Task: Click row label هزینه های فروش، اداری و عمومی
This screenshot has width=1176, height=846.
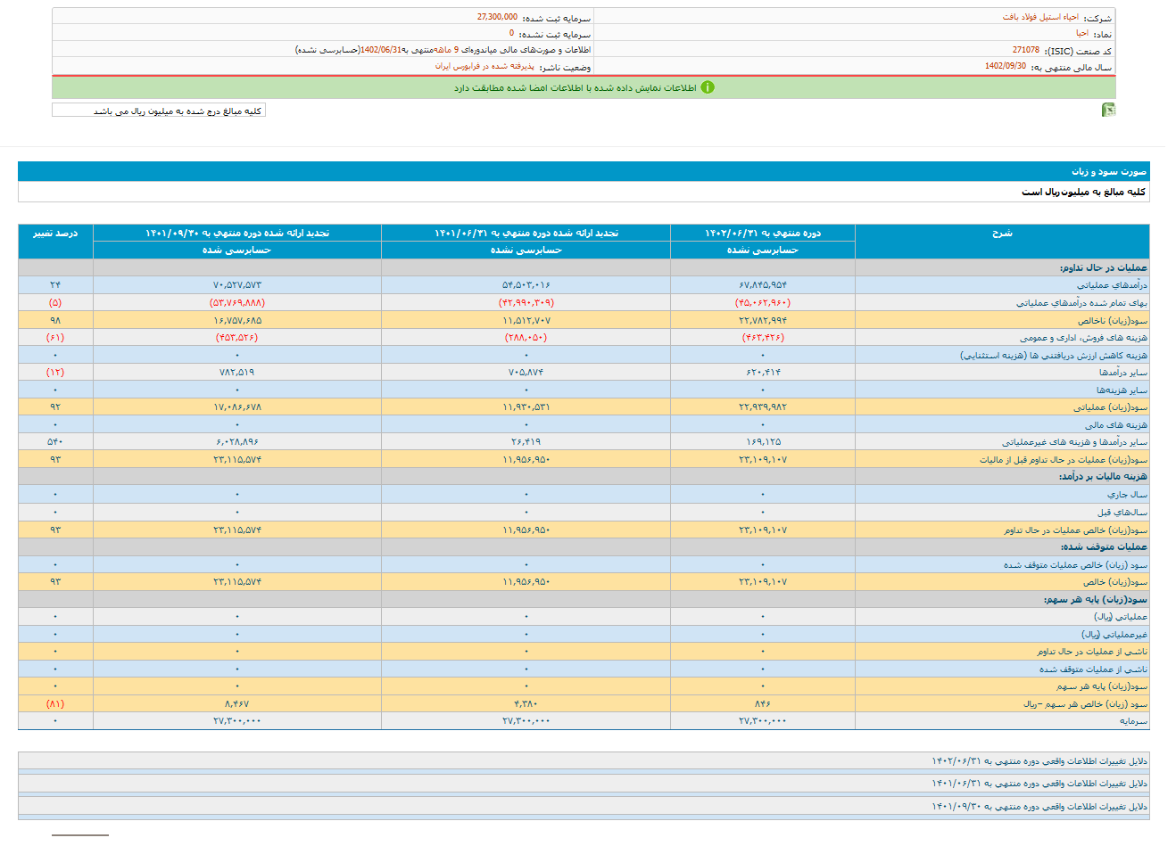Action: pos(1083,338)
